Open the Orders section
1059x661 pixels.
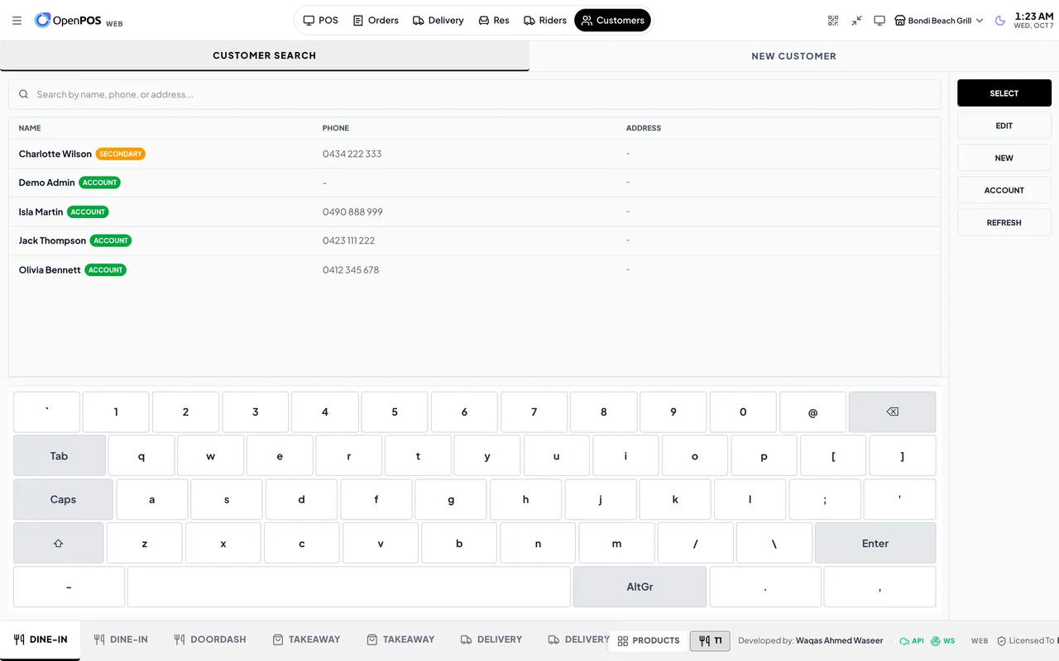[376, 21]
